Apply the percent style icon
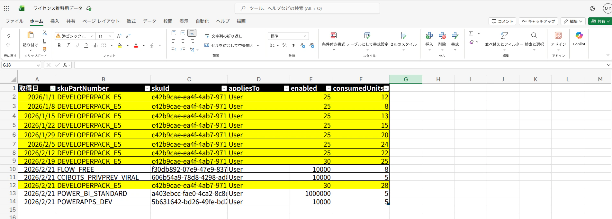 [284, 46]
